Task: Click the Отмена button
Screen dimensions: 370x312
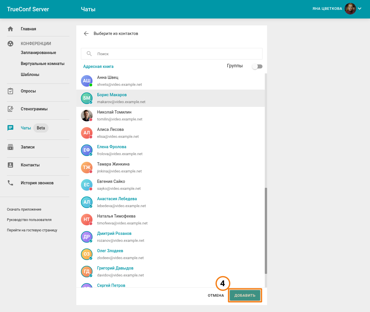Action: (216, 295)
